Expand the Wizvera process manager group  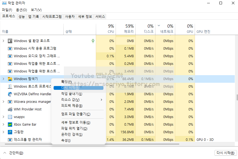3,102
